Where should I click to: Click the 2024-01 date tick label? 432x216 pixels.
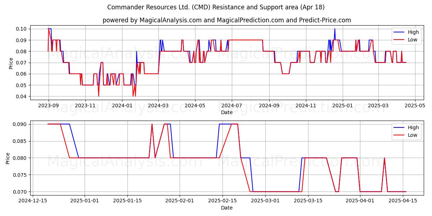tap(122, 105)
